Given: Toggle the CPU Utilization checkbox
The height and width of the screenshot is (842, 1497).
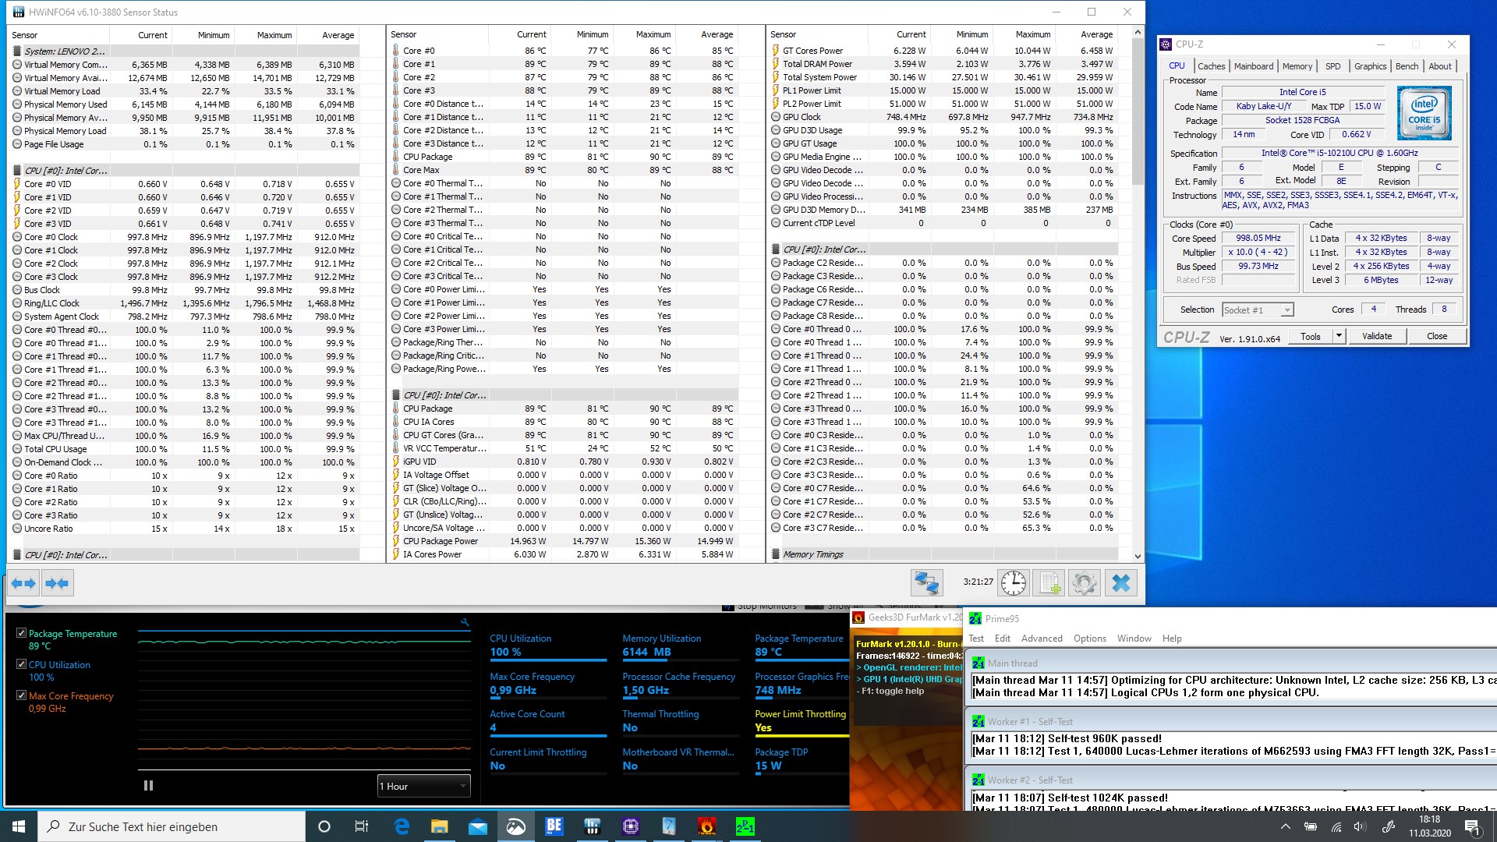Looking at the screenshot, I should (22, 664).
